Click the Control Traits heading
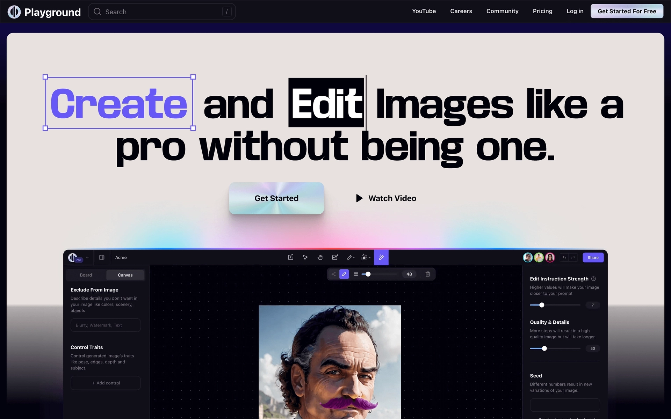The image size is (671, 419). pos(87,347)
